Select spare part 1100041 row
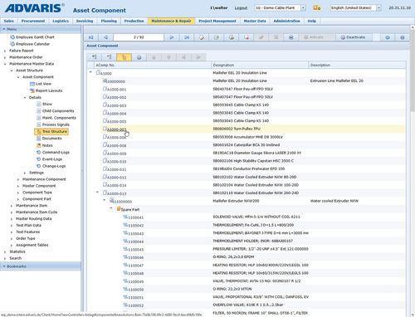Viewport: 415px width, 317px height. [247, 217]
